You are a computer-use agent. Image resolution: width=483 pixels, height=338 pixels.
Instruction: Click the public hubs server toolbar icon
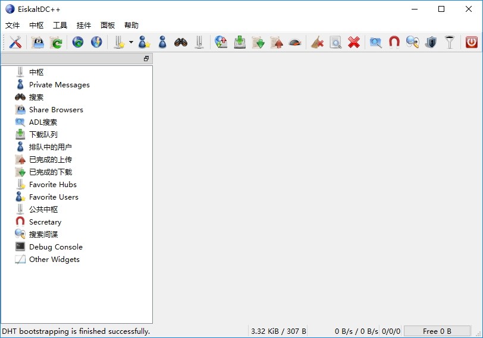[199, 42]
